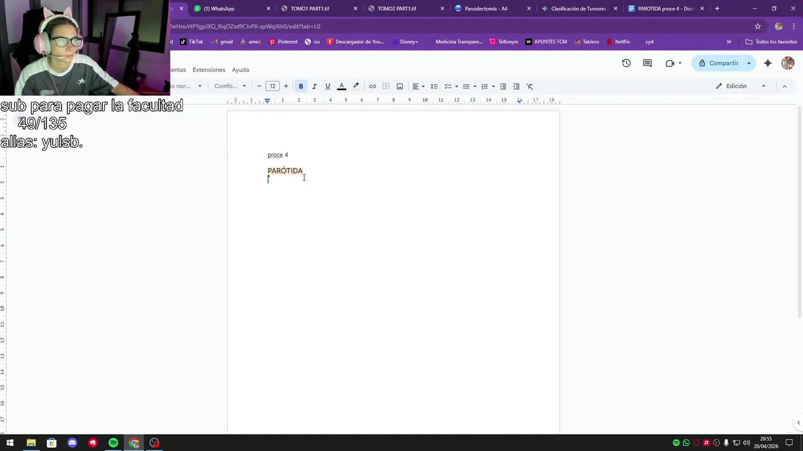803x451 pixels.
Task: Open the notification center
Action: click(x=790, y=443)
